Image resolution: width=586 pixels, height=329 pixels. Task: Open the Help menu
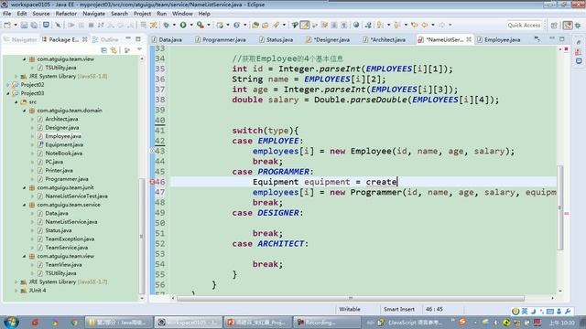(x=204, y=14)
